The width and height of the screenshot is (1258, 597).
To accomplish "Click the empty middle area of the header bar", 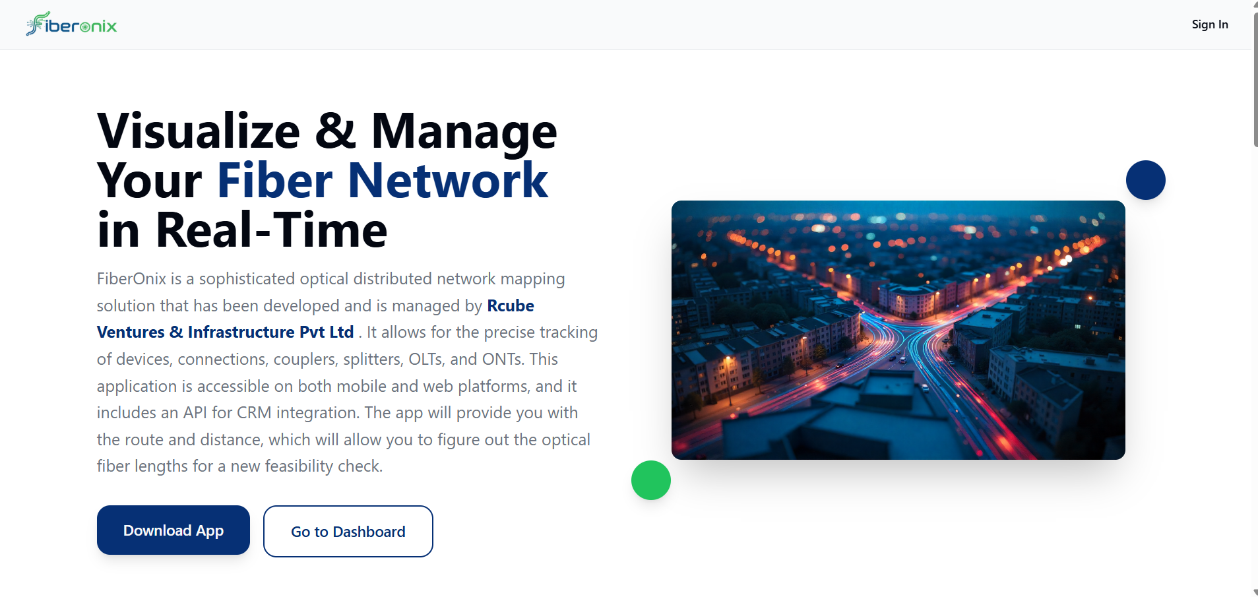I will point(627,25).
